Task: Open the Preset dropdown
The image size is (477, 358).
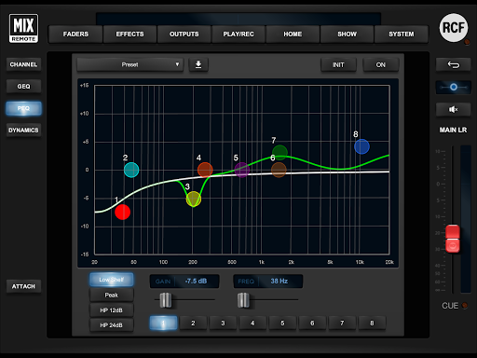Action: (130, 64)
